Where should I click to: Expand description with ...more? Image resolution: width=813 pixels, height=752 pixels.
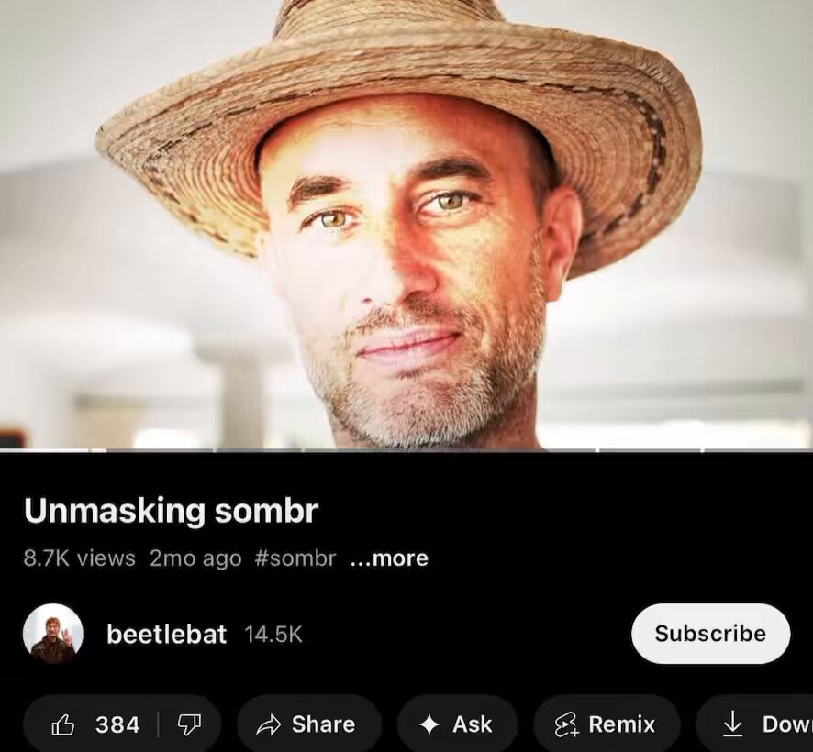point(389,558)
